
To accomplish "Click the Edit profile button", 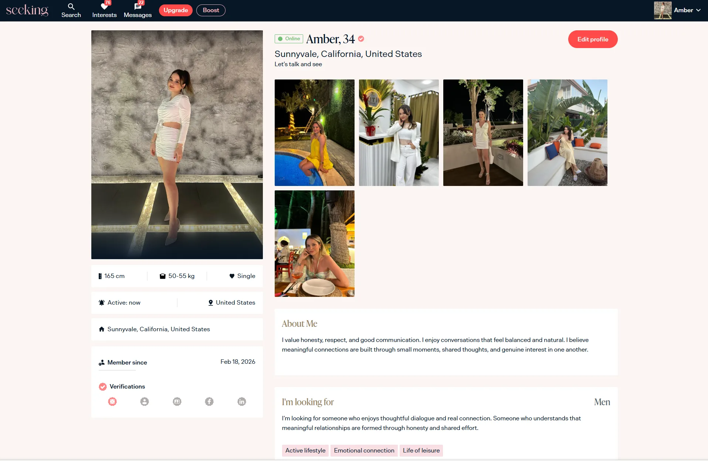I will [x=593, y=39].
